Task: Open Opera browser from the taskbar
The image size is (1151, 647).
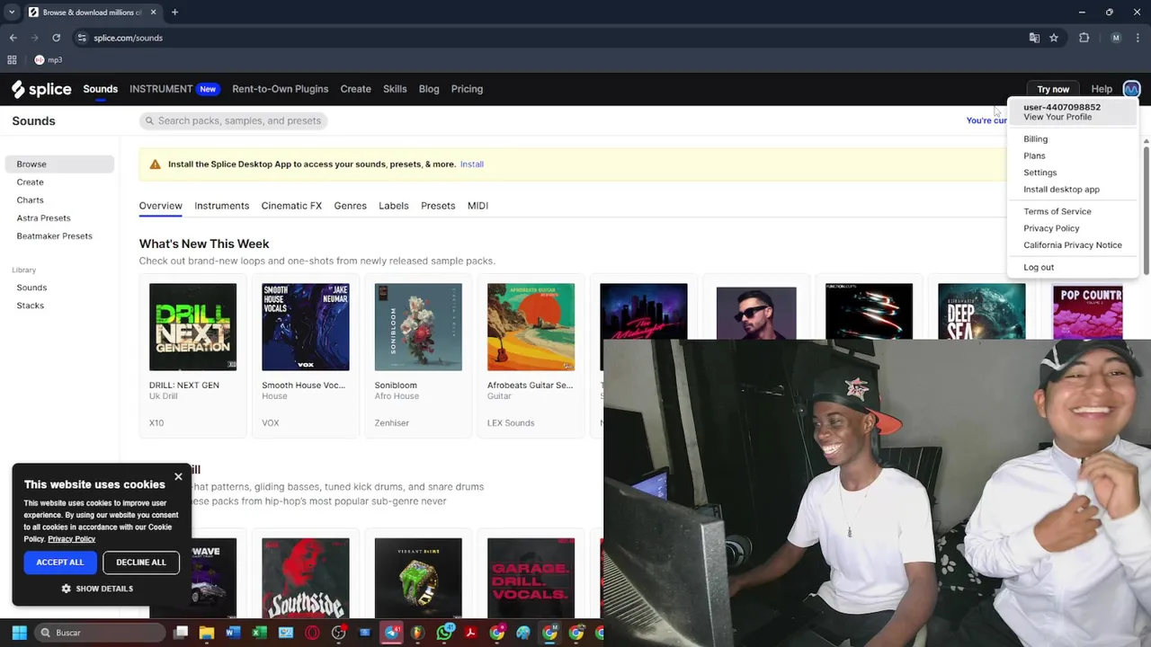Action: pos(312,633)
